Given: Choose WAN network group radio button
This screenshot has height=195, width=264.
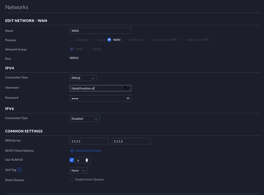Looking at the screenshot, I should [x=72, y=49].
